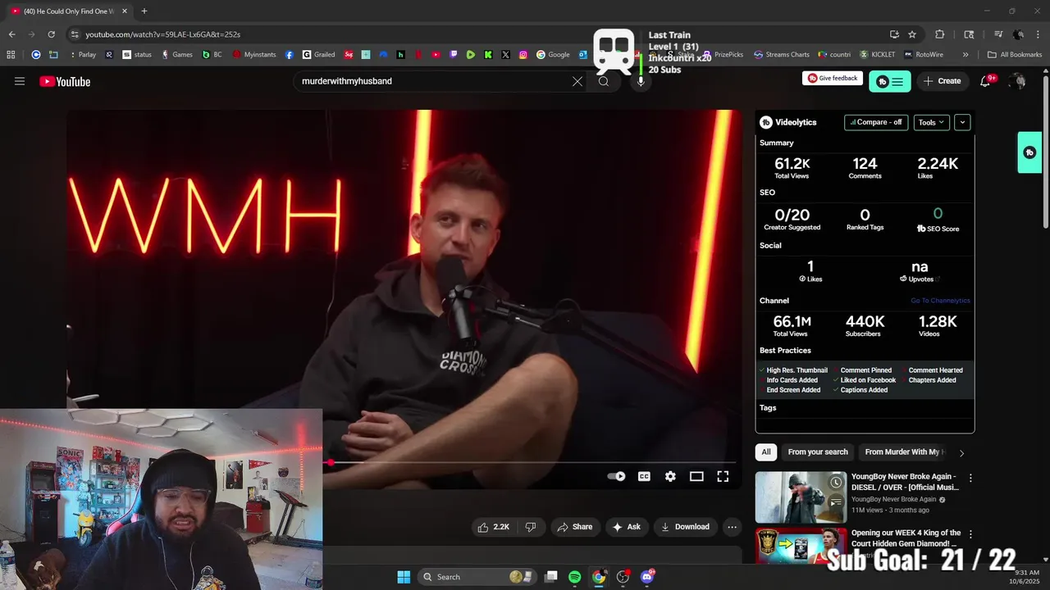Open OBS Studio from the taskbar
1050x590 pixels.
pyautogui.click(x=623, y=577)
